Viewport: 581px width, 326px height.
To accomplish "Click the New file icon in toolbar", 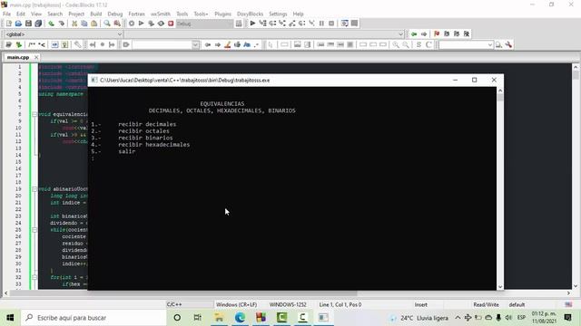I will pyautogui.click(x=9, y=24).
